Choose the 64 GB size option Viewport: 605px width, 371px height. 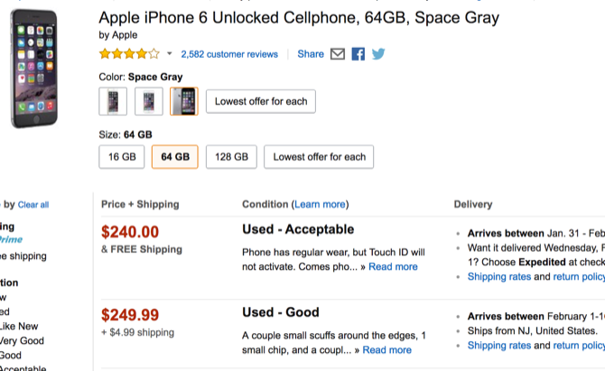tap(175, 156)
